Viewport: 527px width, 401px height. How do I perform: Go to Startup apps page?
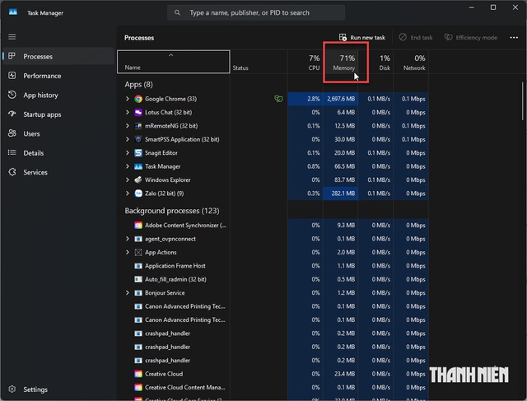[58, 114]
